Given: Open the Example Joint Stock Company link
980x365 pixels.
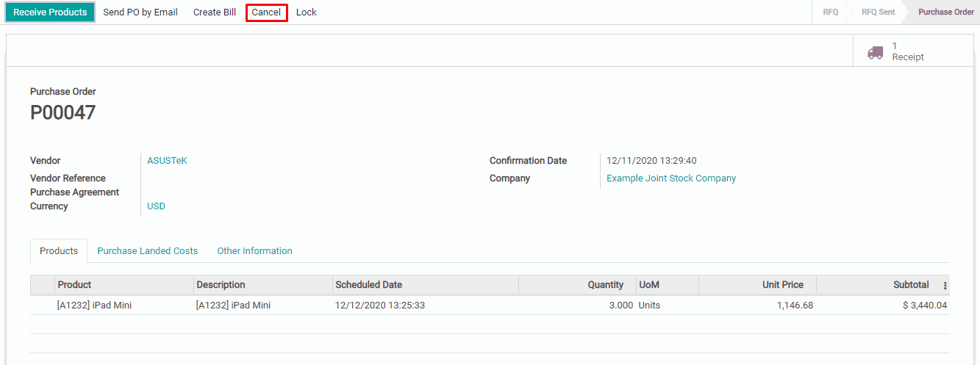Looking at the screenshot, I should click(x=670, y=178).
